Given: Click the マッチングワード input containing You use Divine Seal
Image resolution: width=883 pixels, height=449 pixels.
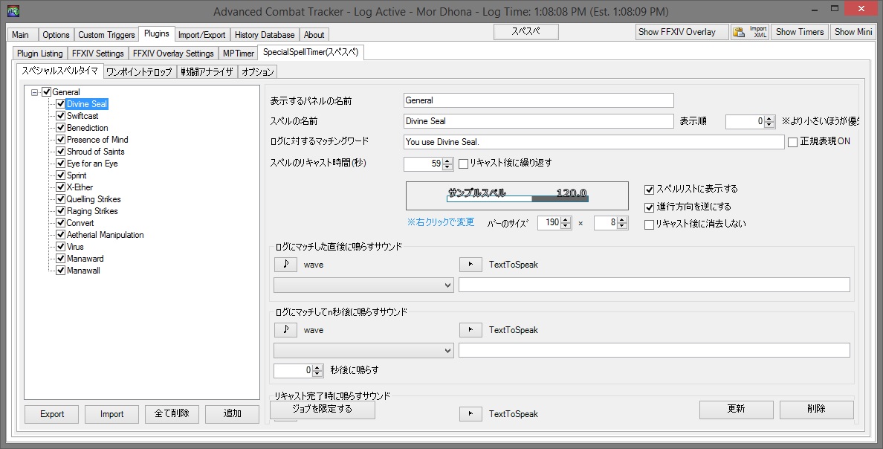Looking at the screenshot, I should click(x=594, y=142).
